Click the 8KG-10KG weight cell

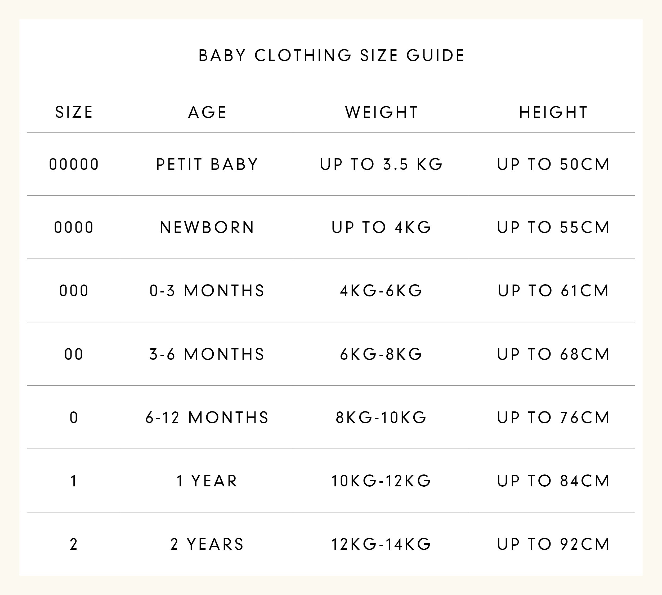381,418
